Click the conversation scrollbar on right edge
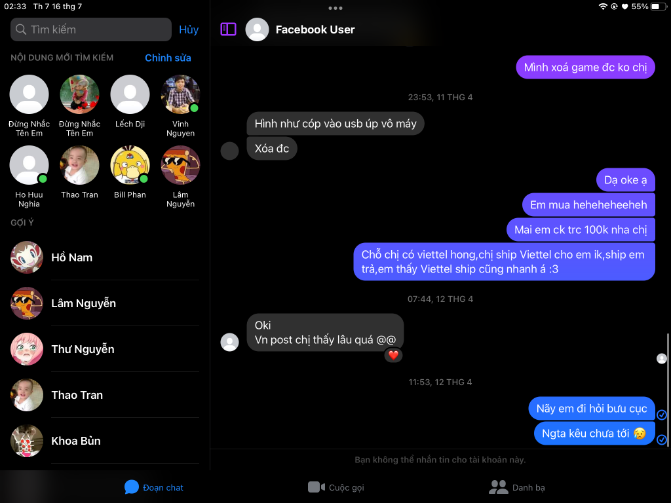The image size is (671, 503). [x=668, y=386]
